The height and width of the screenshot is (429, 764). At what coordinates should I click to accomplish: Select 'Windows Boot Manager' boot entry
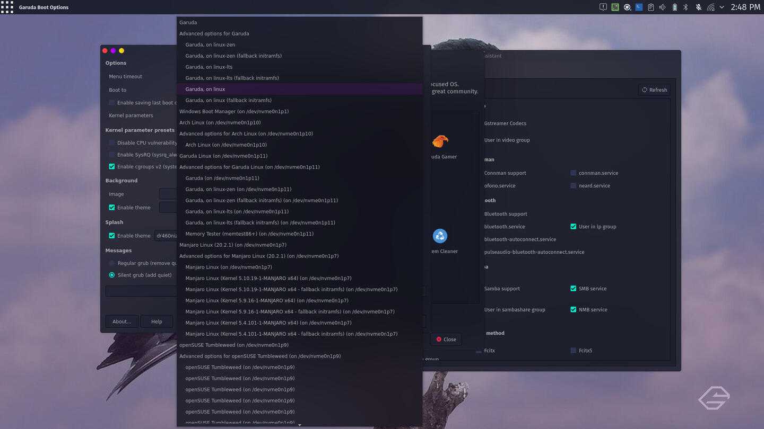tap(300, 111)
